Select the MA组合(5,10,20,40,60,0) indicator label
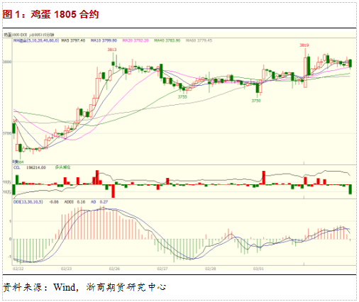Image resolution: width=359 pixels, height=302 pixels. (x=36, y=40)
